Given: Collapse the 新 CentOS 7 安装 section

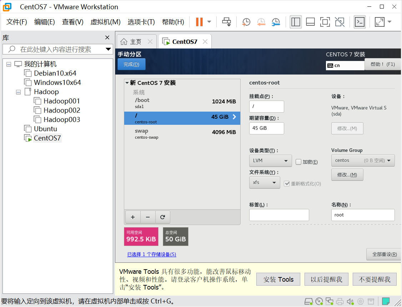Looking at the screenshot, I should point(127,83).
